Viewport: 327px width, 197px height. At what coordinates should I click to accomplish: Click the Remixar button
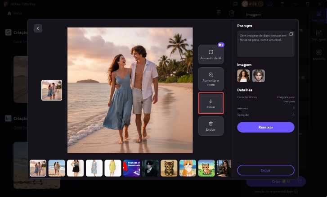pyautogui.click(x=265, y=128)
